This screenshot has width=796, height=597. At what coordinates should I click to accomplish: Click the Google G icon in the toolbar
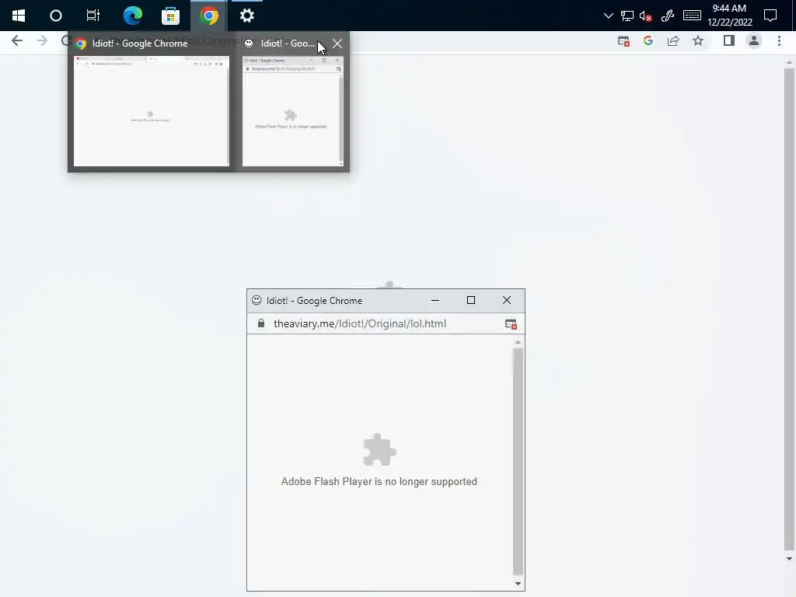[x=648, y=41]
